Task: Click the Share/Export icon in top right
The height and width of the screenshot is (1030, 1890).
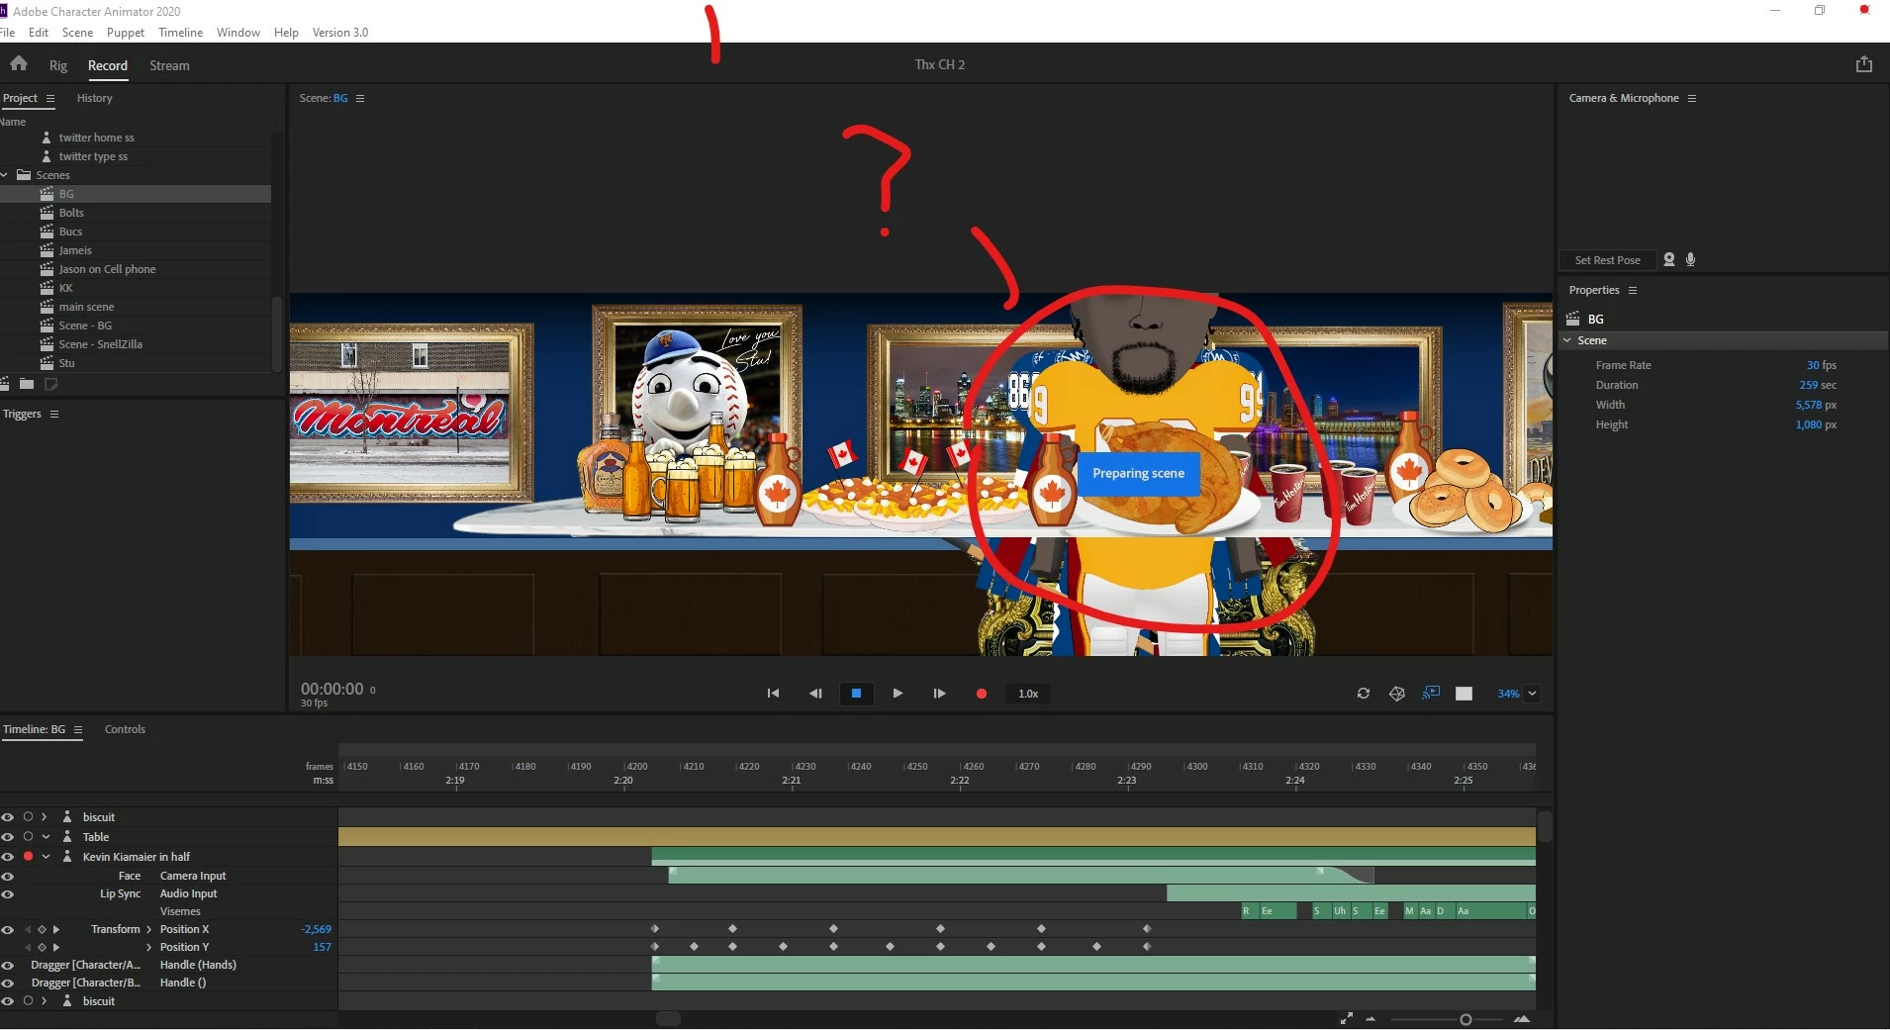Action: (x=1864, y=64)
